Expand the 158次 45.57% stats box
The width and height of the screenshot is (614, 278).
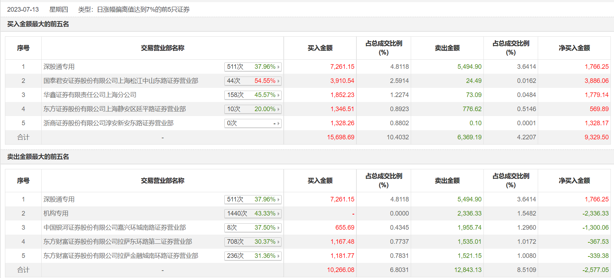[x=253, y=95]
